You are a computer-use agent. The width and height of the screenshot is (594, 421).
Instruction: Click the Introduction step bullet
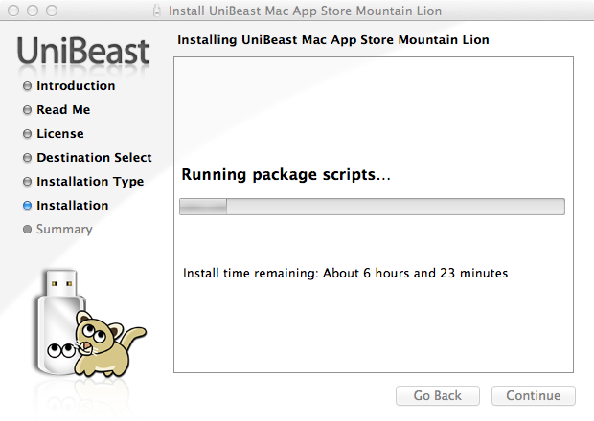(28, 86)
